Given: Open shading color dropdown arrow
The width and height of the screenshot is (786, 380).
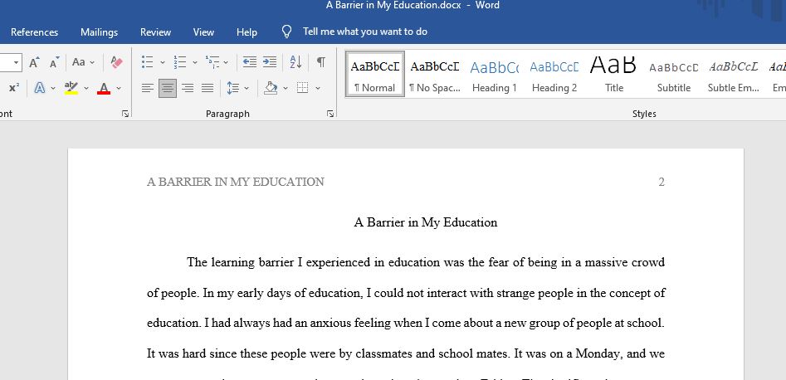Looking at the screenshot, I should pos(286,89).
